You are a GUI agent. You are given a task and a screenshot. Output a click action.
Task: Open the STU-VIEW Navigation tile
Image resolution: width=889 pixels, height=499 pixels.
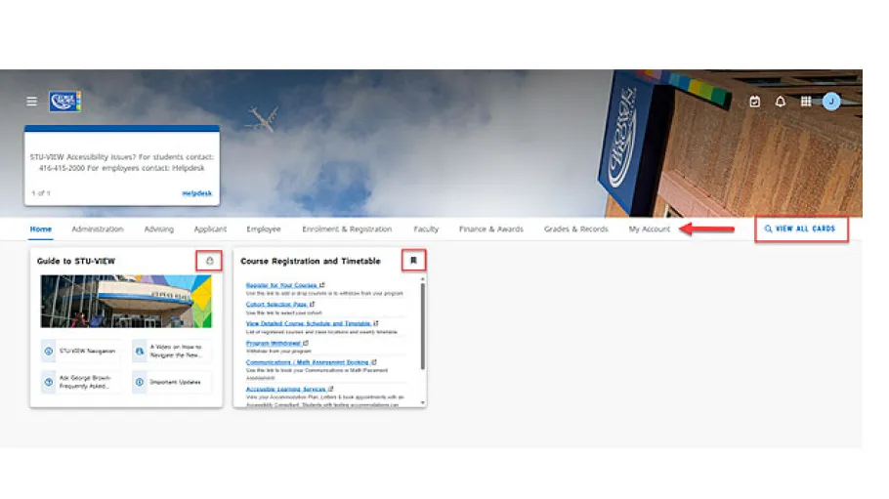click(x=81, y=352)
